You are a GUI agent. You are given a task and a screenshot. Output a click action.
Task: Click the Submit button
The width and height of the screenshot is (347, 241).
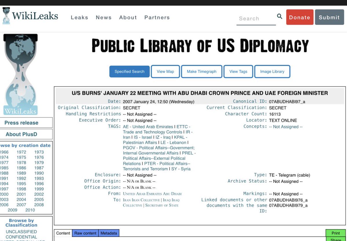coord(329,17)
